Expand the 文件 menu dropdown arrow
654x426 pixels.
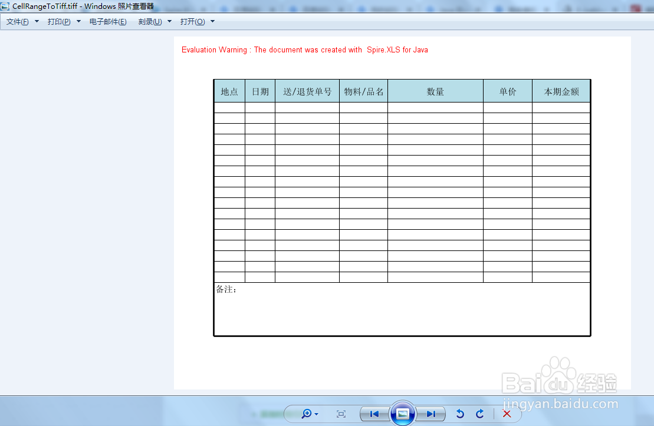point(36,21)
